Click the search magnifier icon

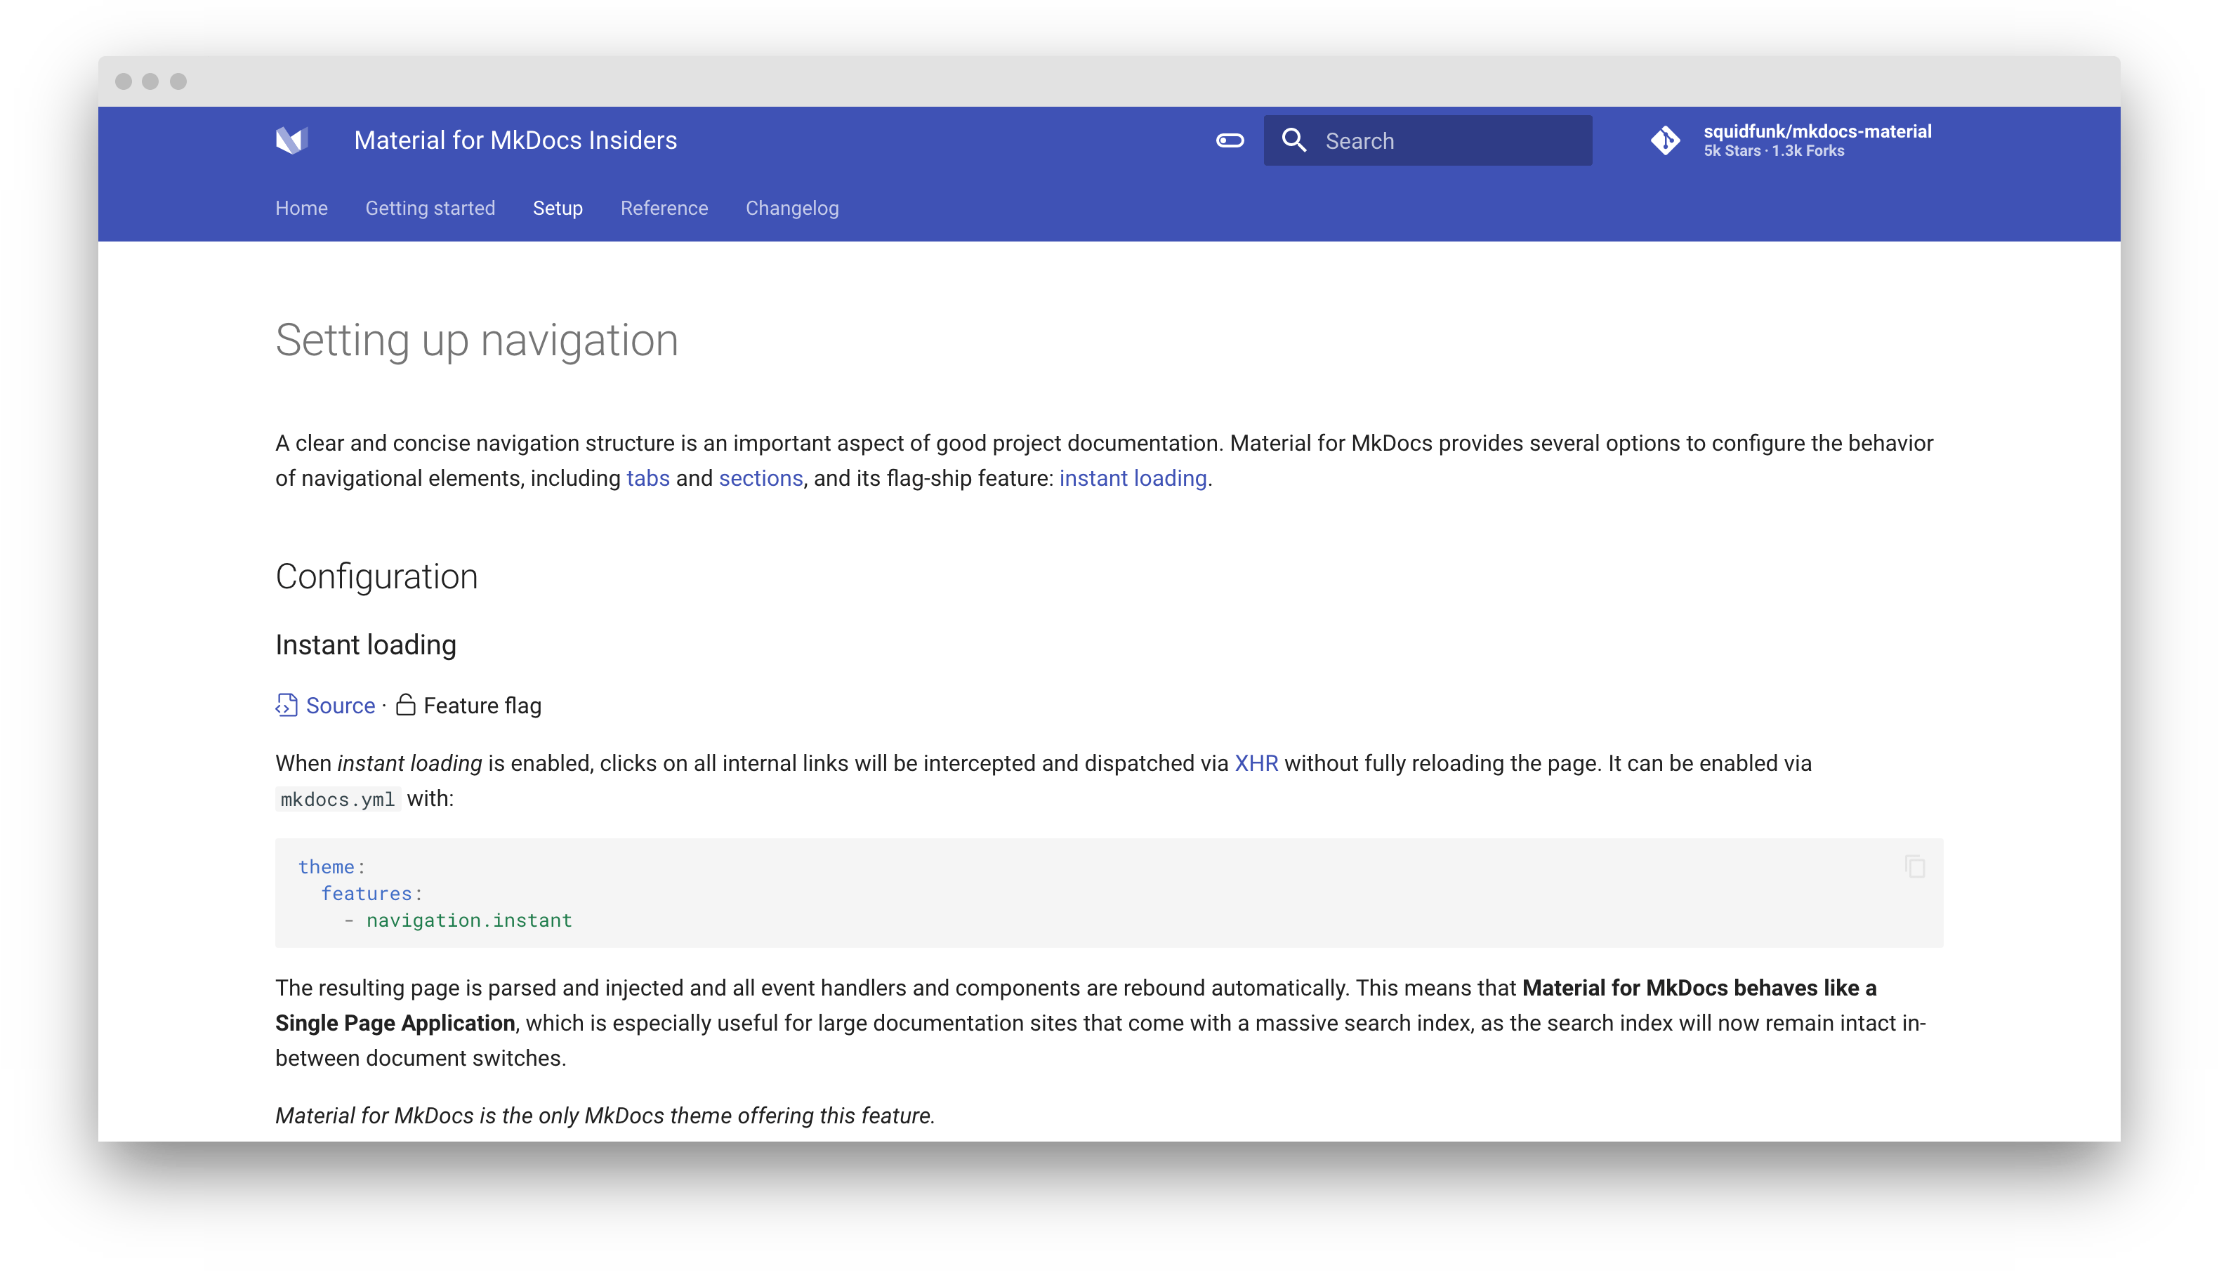click(1293, 140)
